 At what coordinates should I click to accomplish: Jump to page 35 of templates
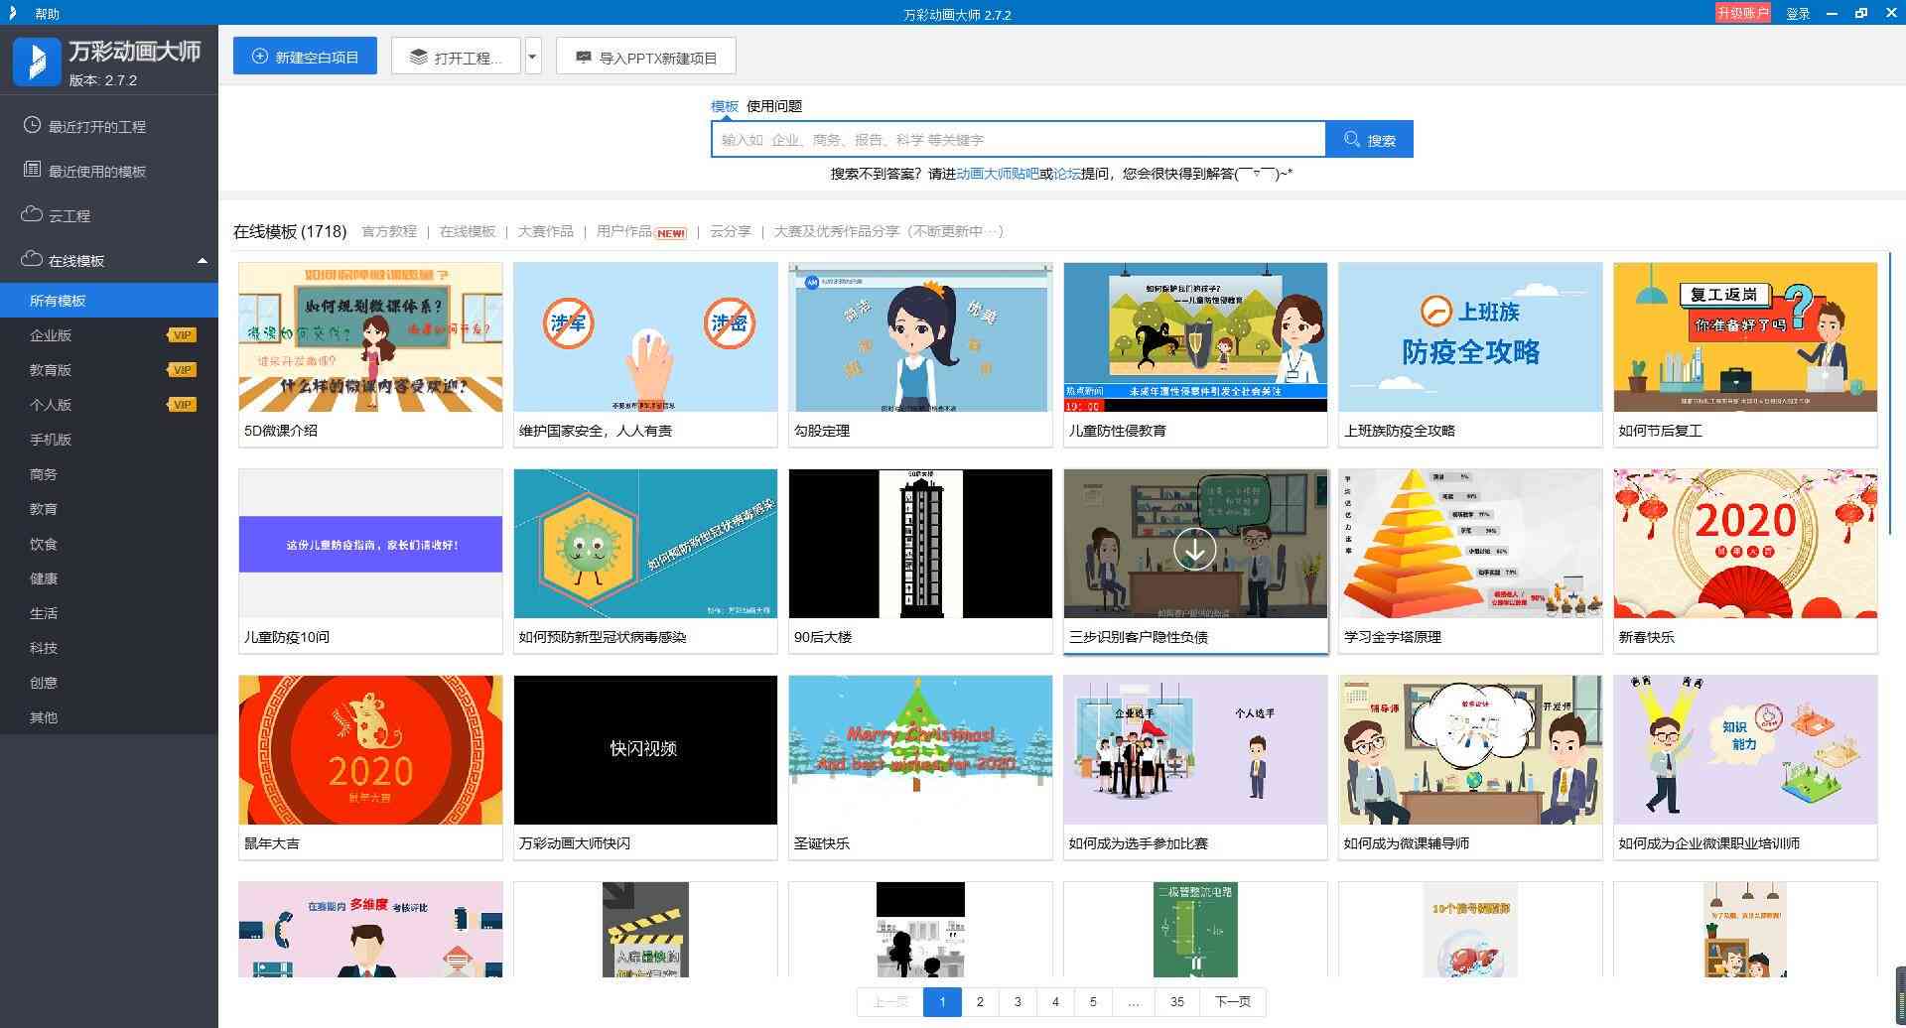[1177, 1002]
